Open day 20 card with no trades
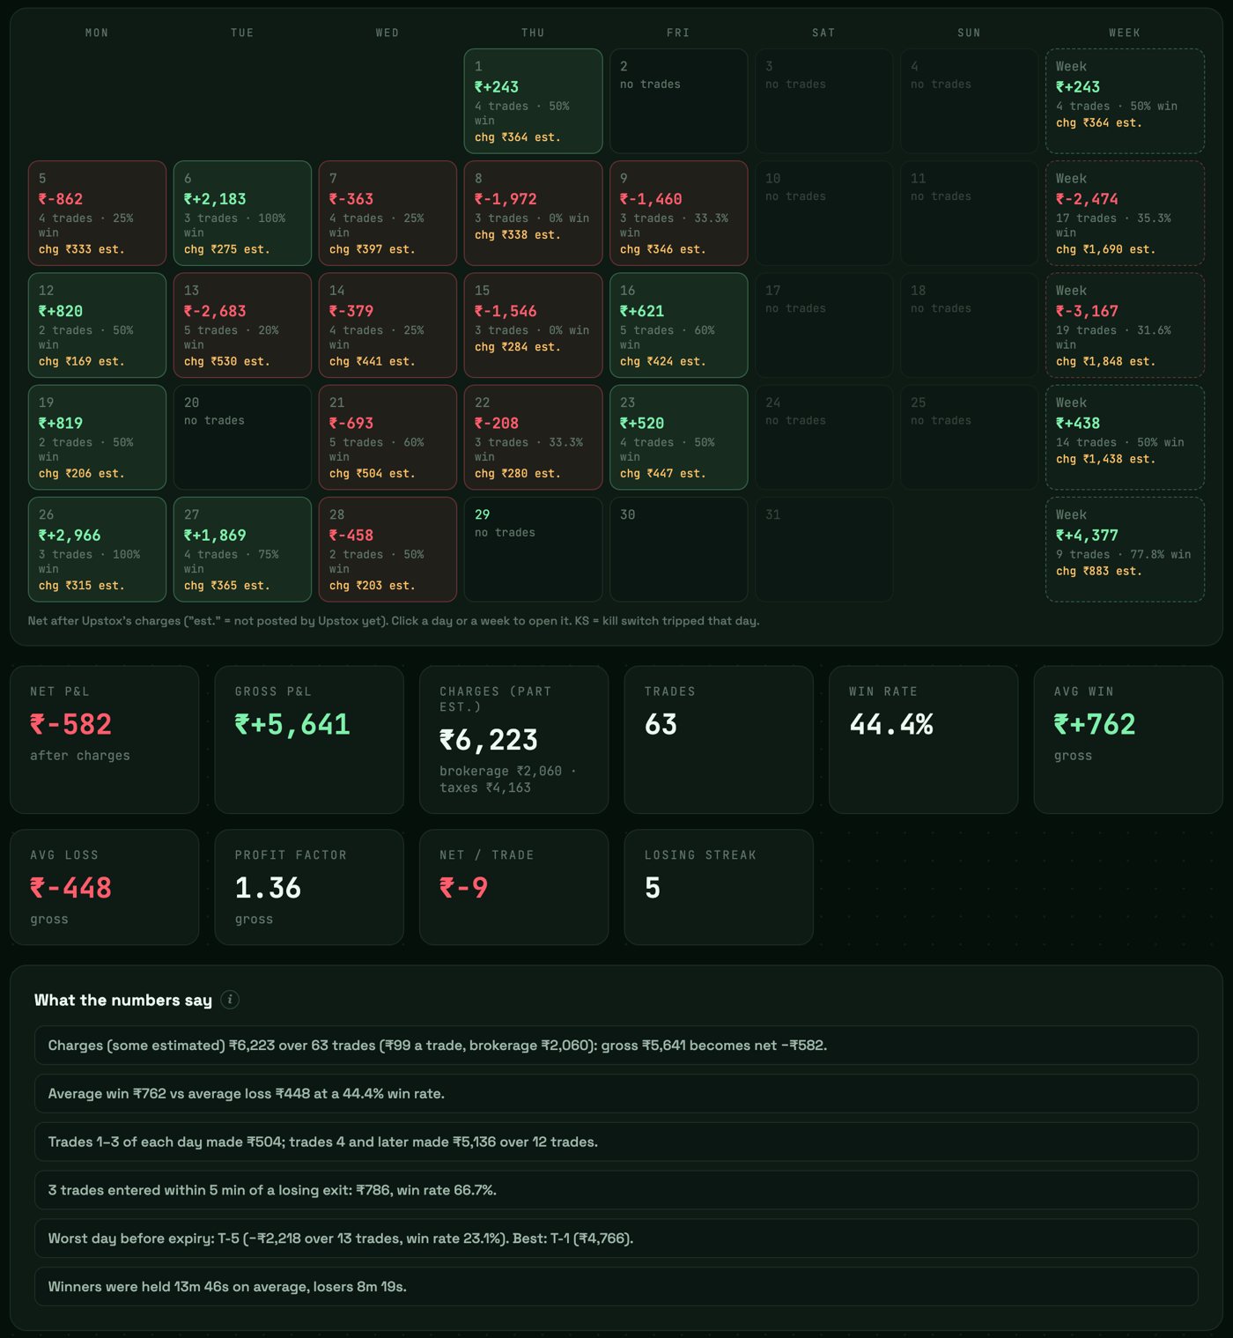Viewport: 1233px width, 1338px height. (x=242, y=437)
